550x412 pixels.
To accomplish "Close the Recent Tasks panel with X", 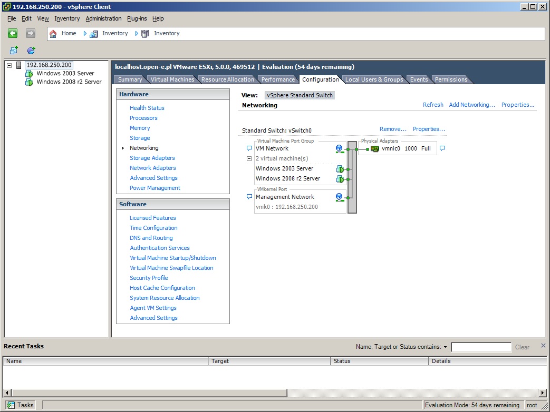I will click(543, 346).
